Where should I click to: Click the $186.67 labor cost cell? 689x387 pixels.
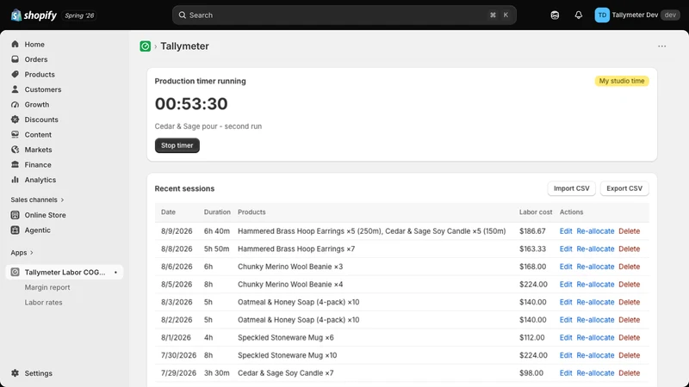(x=532, y=231)
